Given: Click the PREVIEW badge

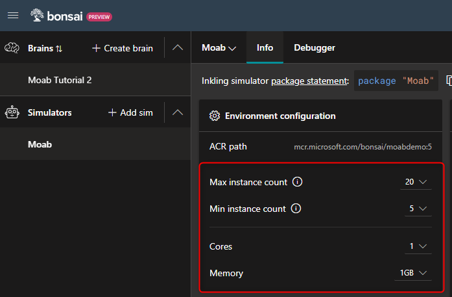Looking at the screenshot, I should pyautogui.click(x=99, y=17).
